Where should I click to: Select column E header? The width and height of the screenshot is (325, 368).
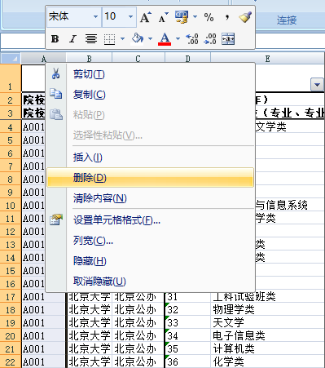pyautogui.click(x=267, y=58)
